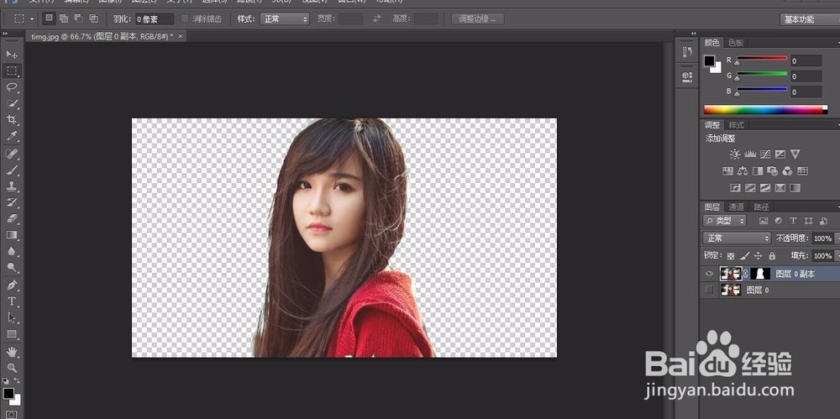Toggle the type layer filter
Image resolution: width=840 pixels, height=419 pixels.
click(x=794, y=221)
